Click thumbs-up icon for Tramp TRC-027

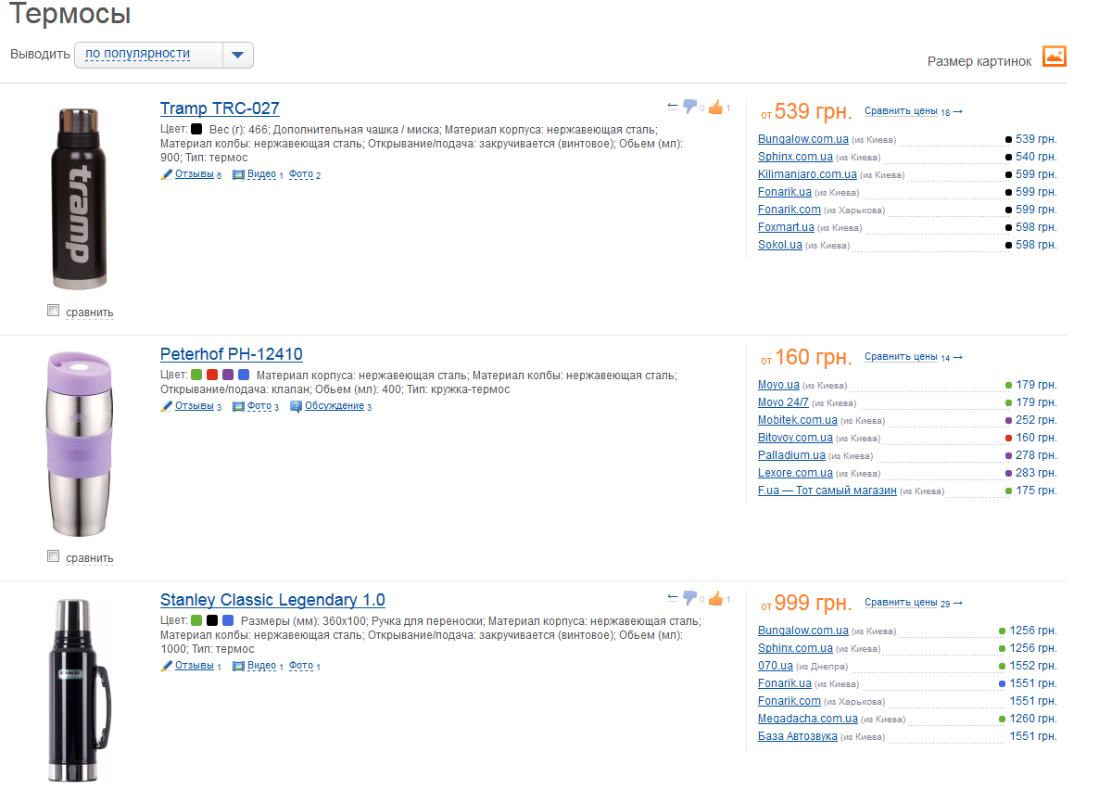(715, 107)
